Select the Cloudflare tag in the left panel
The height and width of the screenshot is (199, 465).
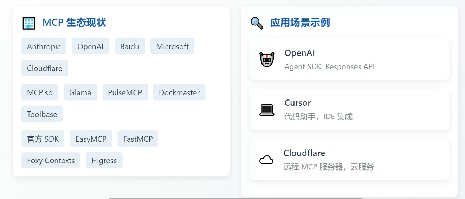(45, 68)
